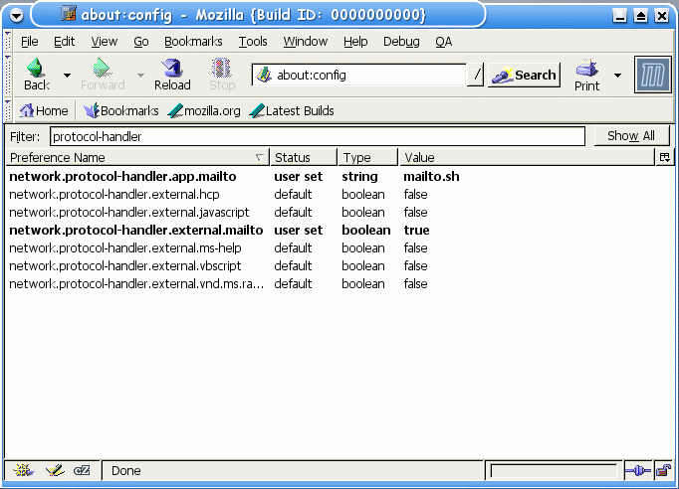Click the Search button
679x489 pixels.
pyautogui.click(x=524, y=76)
